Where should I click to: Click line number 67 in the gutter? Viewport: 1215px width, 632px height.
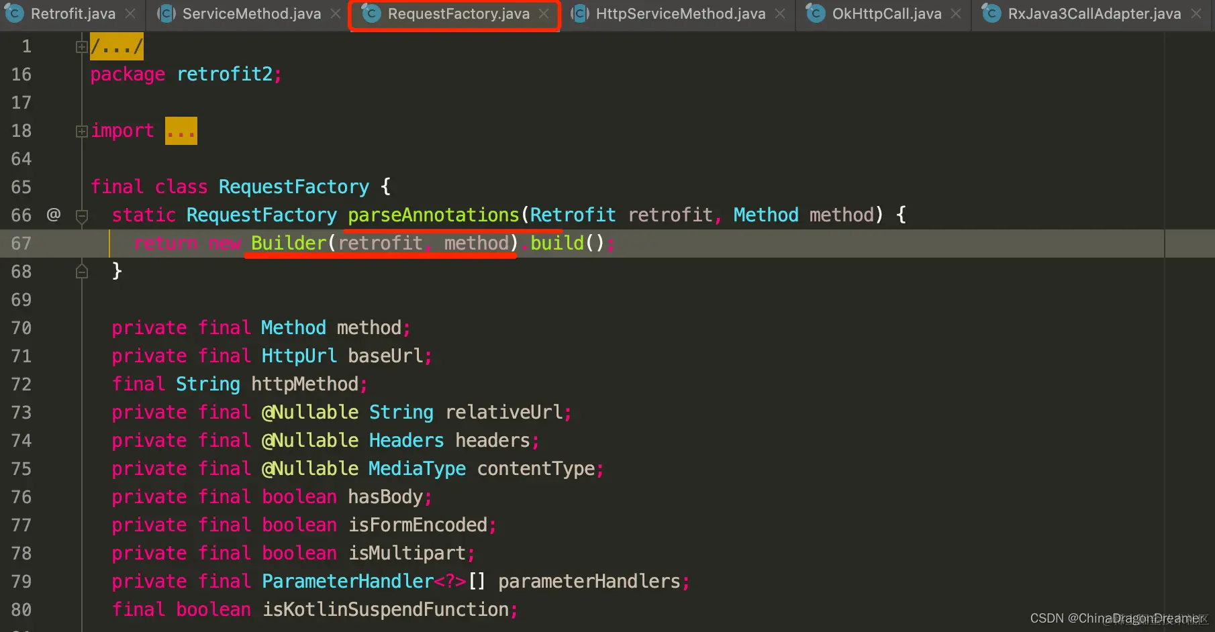coord(21,243)
